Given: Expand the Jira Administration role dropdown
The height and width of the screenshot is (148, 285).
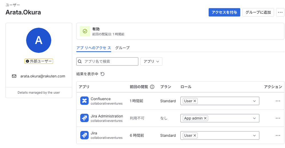Looking at the screenshot, I should pyautogui.click(x=254, y=118).
